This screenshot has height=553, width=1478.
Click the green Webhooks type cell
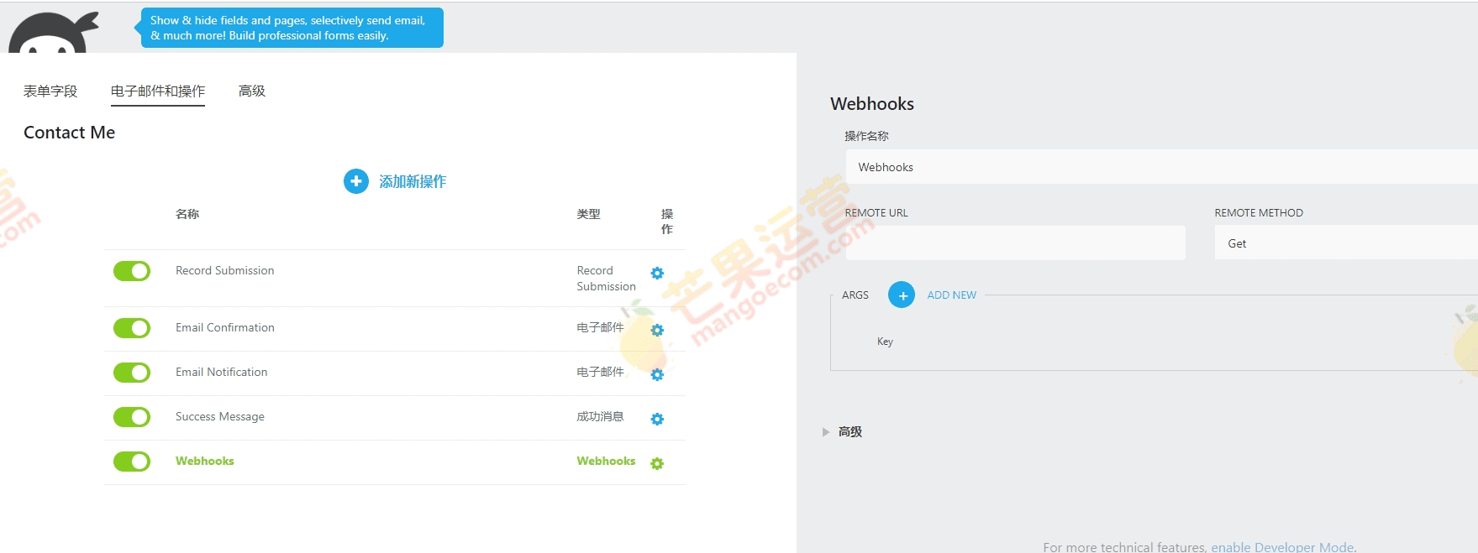click(606, 461)
